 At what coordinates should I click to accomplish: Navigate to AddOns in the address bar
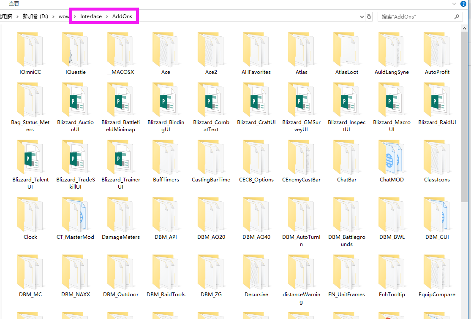pyautogui.click(x=122, y=16)
